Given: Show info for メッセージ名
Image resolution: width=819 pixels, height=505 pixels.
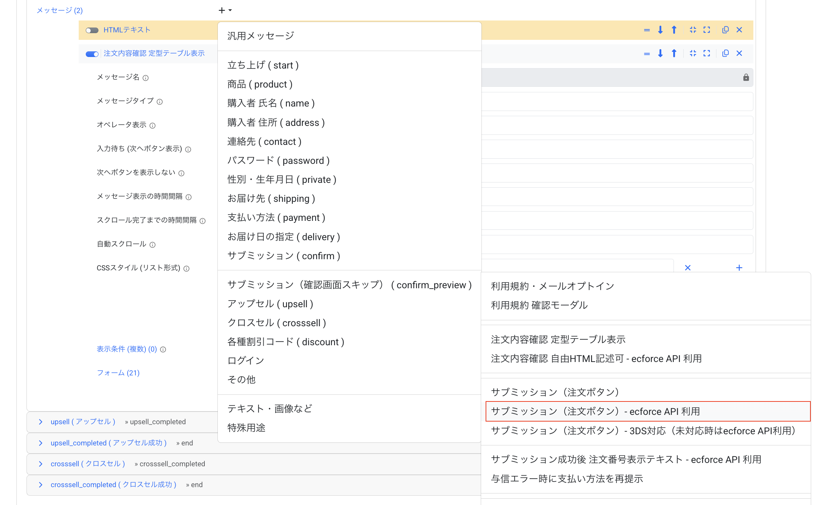Looking at the screenshot, I should tap(146, 78).
